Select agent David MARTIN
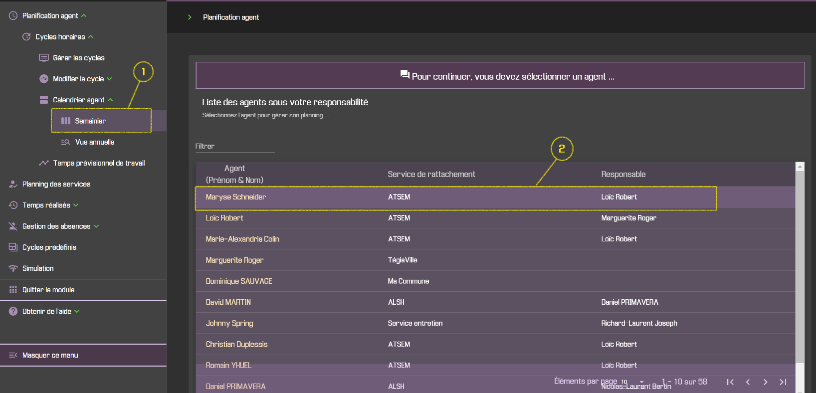Viewport: 816px width, 393px height. coord(228,302)
